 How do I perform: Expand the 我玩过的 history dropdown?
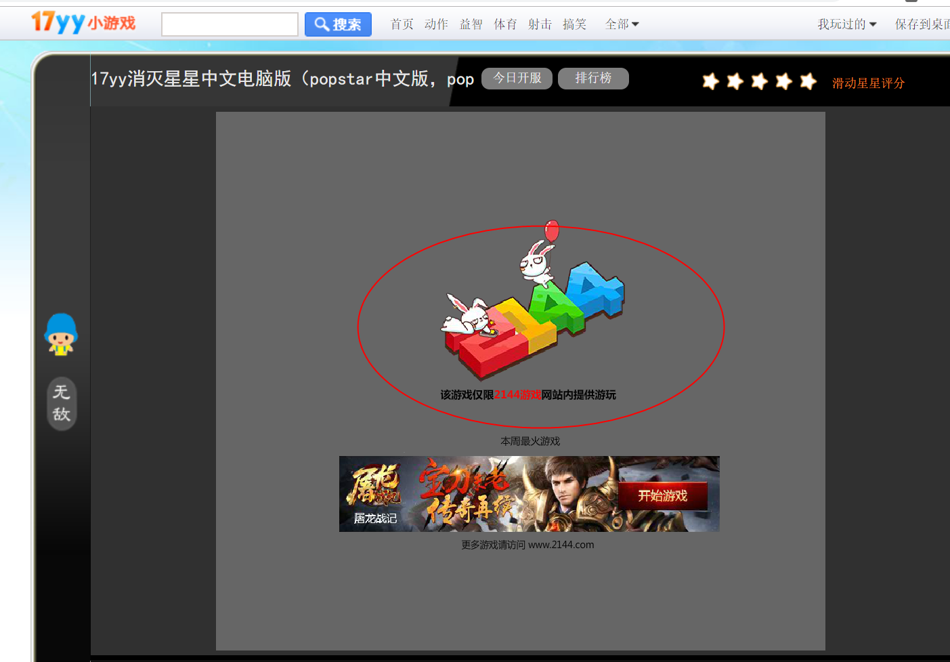click(847, 24)
